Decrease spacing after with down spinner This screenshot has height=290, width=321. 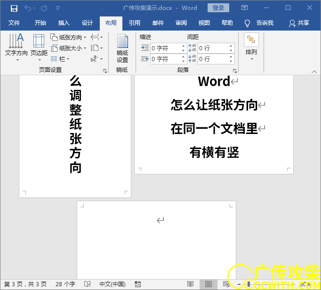point(231,61)
